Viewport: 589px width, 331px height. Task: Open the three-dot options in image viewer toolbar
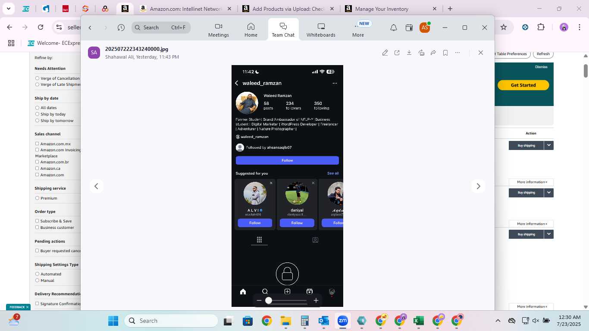tap(457, 53)
